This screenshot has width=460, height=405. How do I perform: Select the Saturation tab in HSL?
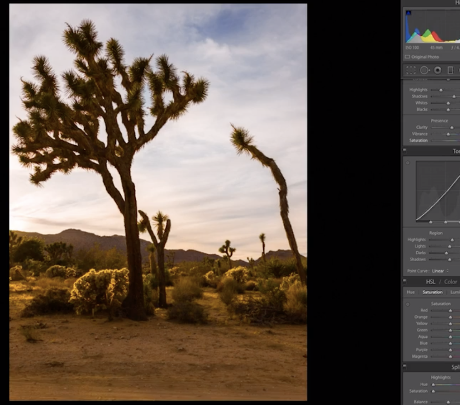point(432,292)
